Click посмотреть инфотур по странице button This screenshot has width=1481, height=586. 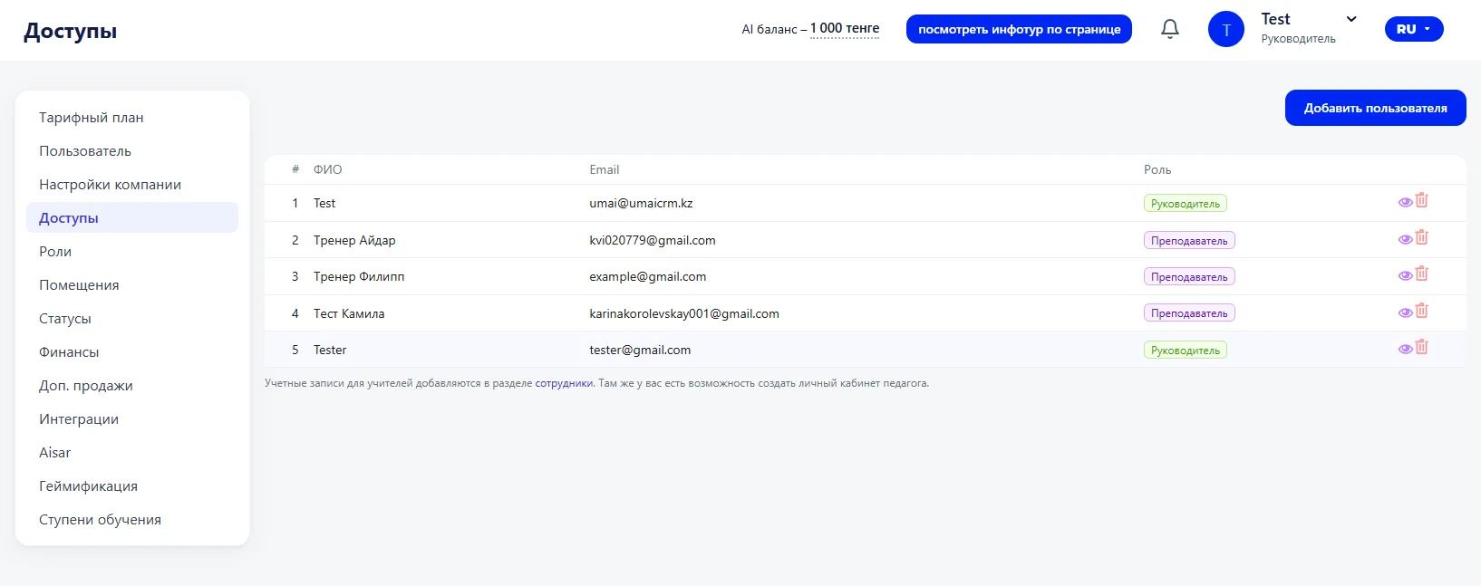point(1020,29)
